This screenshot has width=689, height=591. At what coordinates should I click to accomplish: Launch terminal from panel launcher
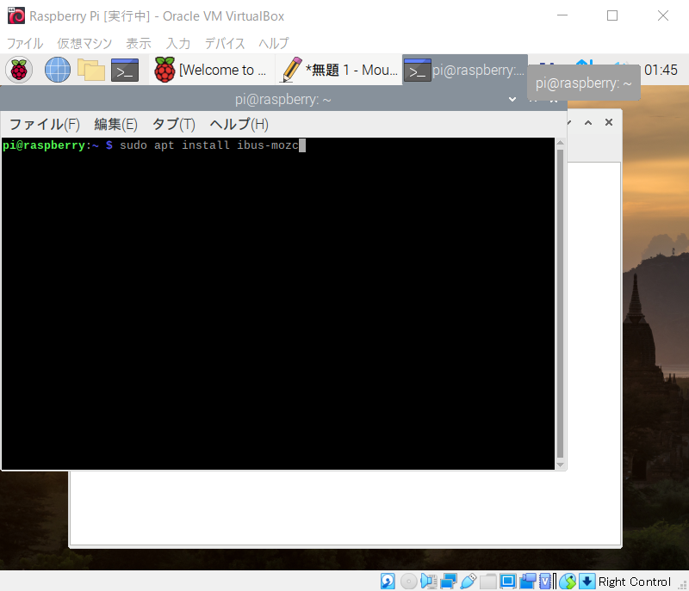coord(125,70)
